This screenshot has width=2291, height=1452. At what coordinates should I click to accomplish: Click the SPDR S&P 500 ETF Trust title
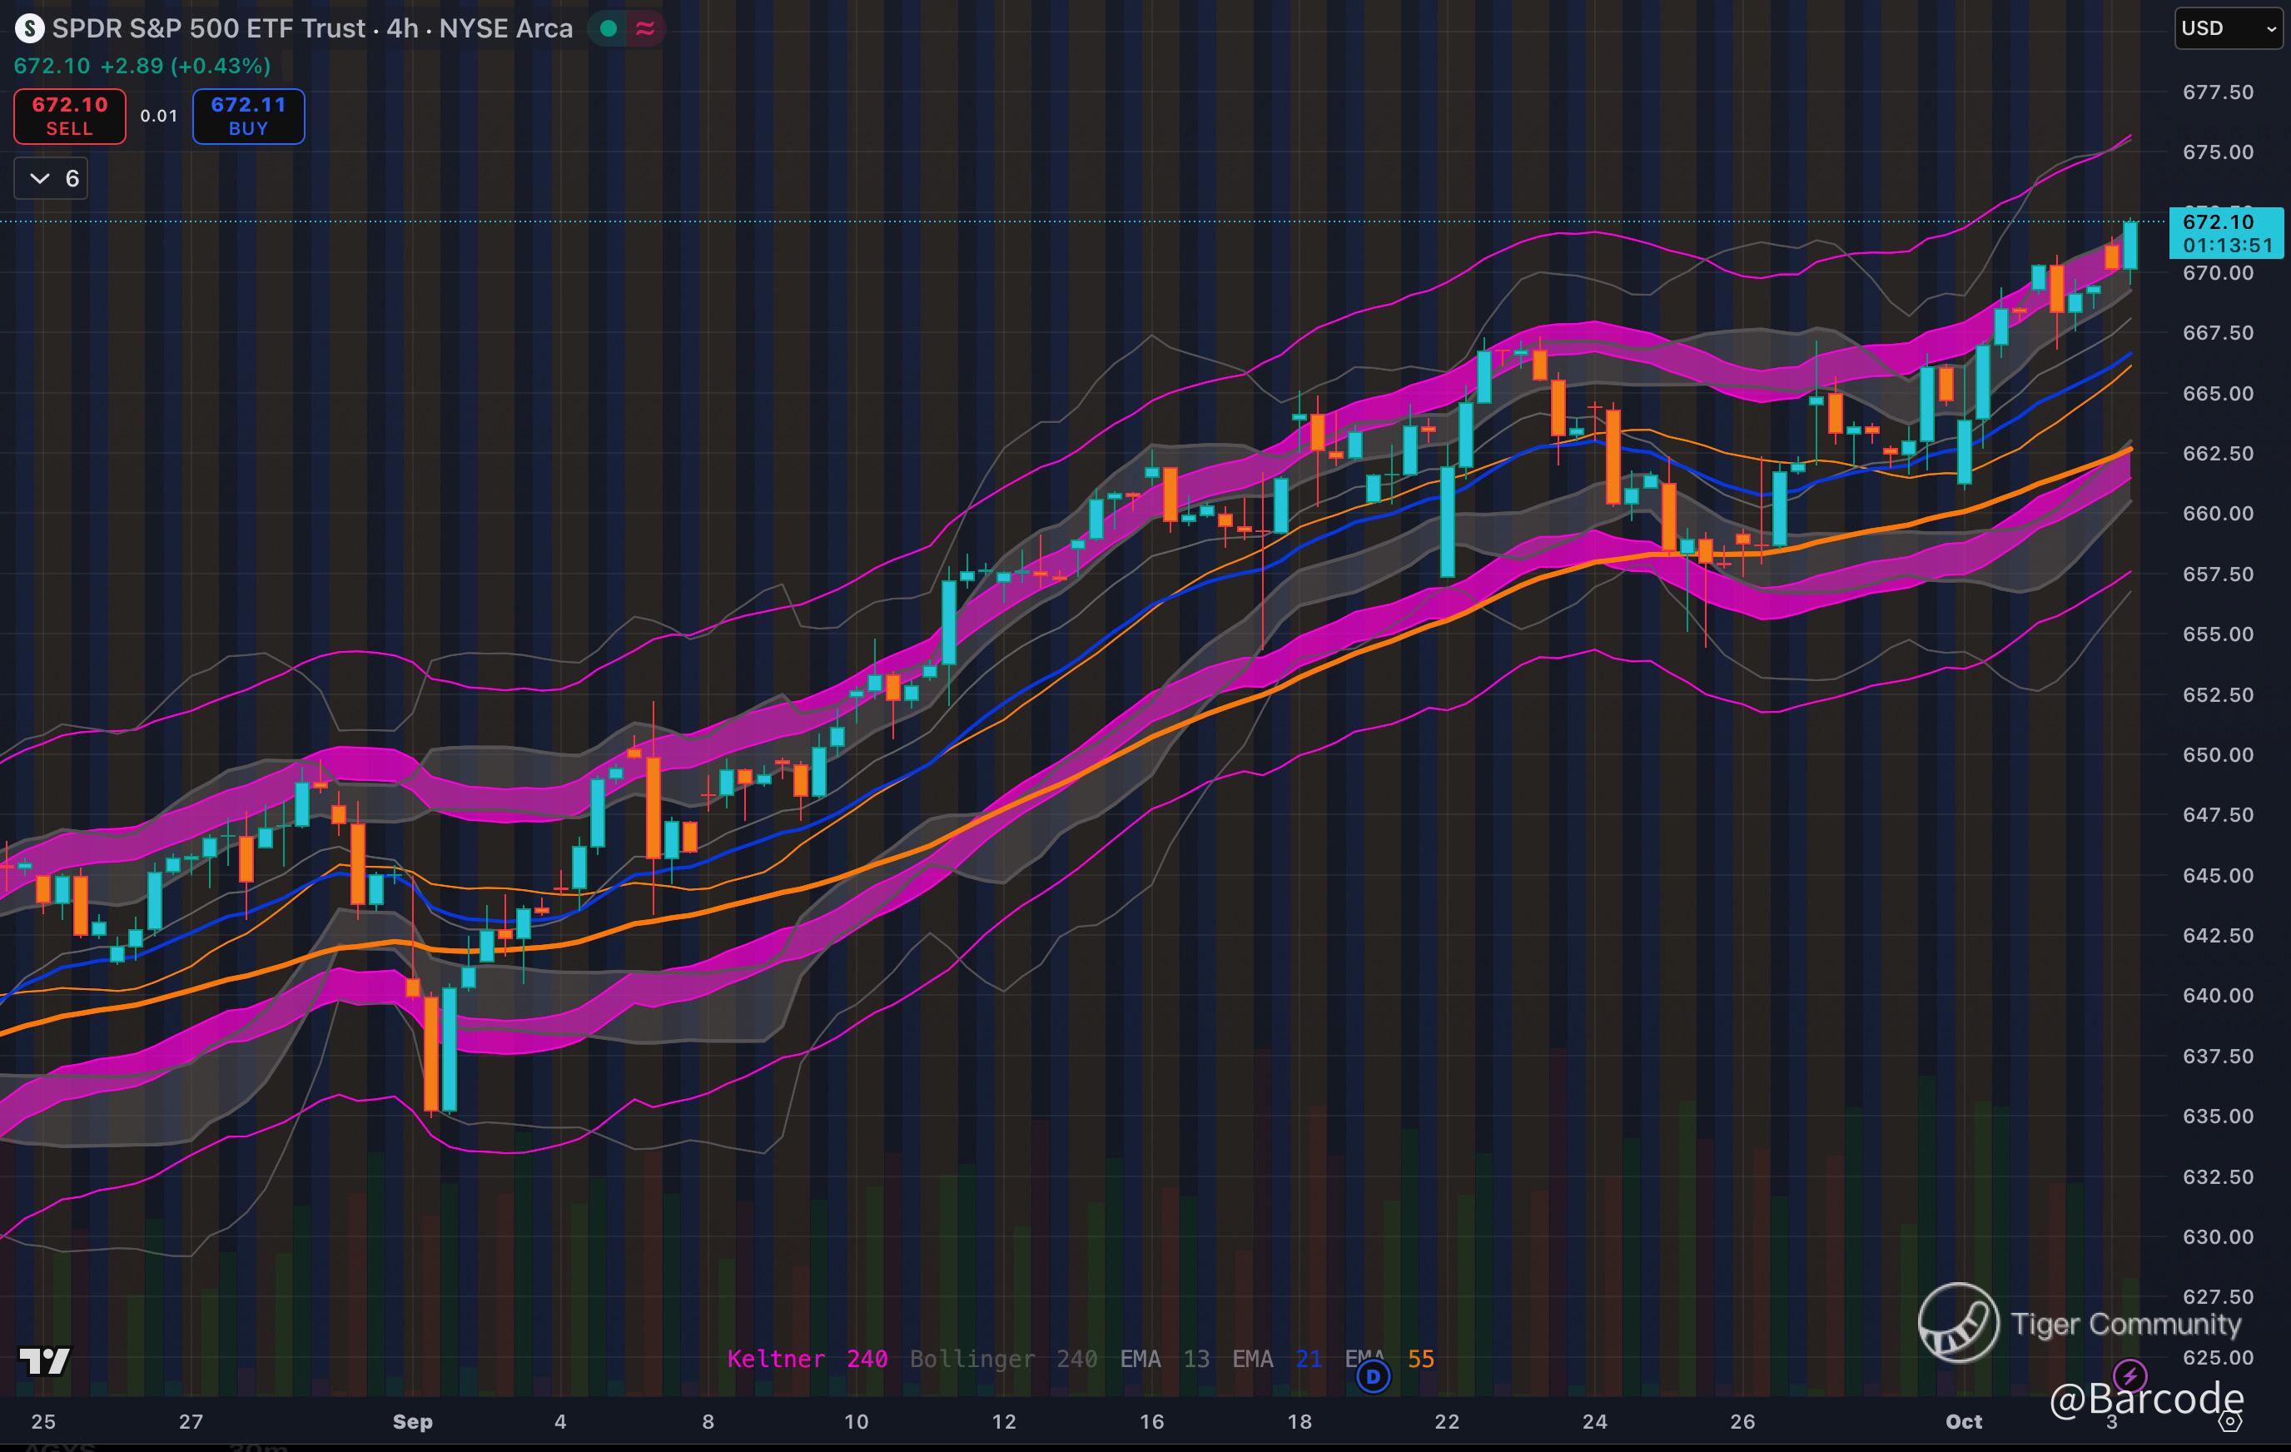coord(208,28)
